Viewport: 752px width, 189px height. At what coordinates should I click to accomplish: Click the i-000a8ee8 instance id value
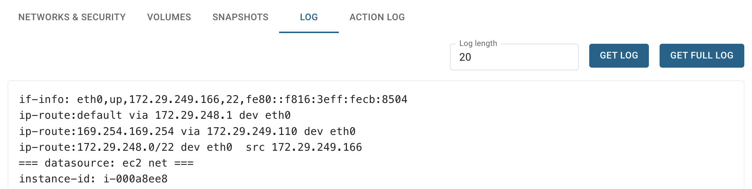[x=136, y=179]
